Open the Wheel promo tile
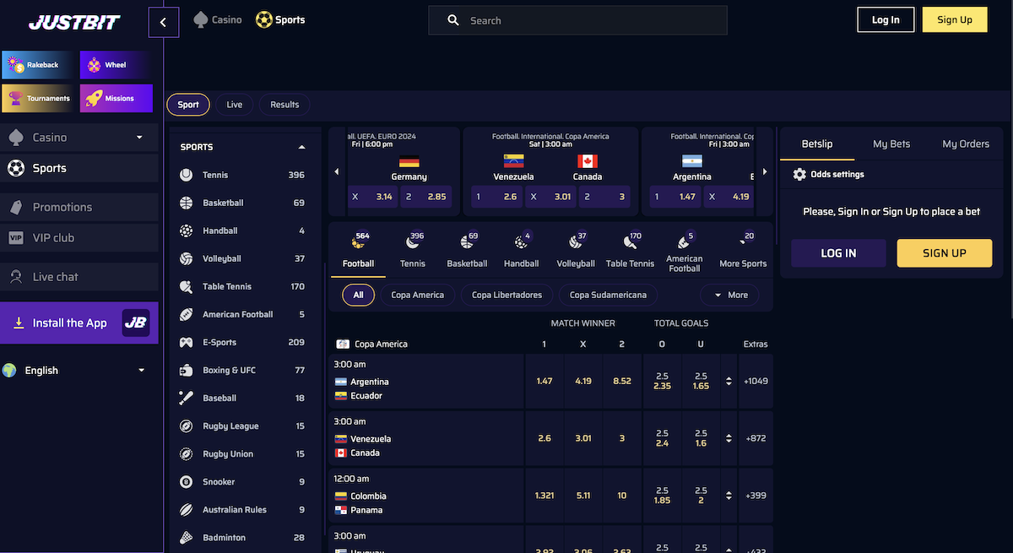The height and width of the screenshot is (553, 1013). point(116,65)
